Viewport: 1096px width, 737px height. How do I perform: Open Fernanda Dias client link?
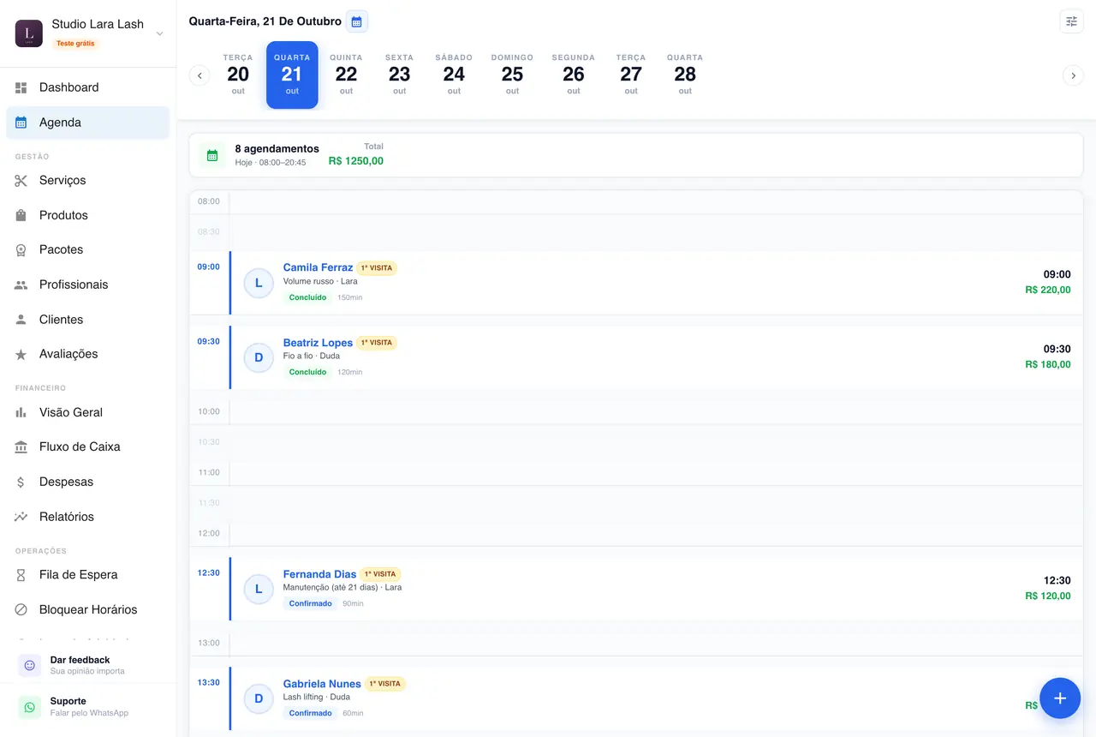pyautogui.click(x=319, y=574)
